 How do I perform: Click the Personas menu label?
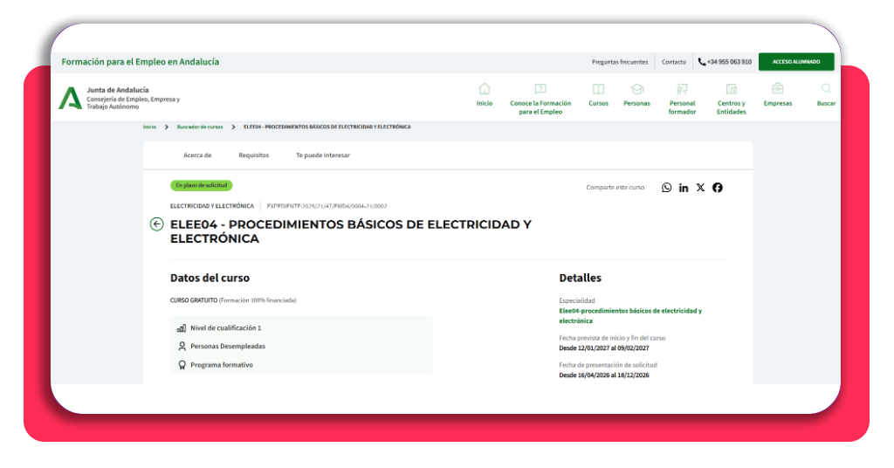pyautogui.click(x=636, y=103)
